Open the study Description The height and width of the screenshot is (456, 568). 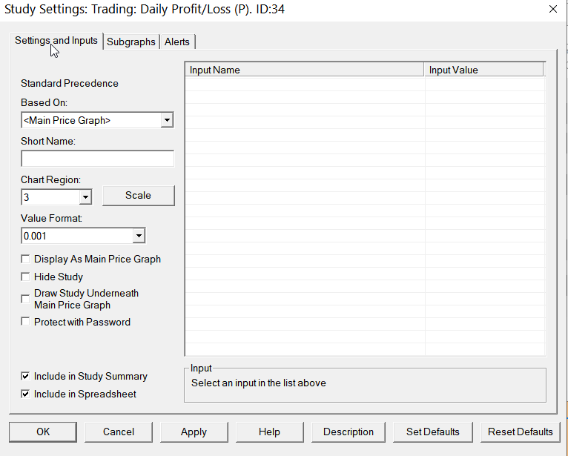349,432
